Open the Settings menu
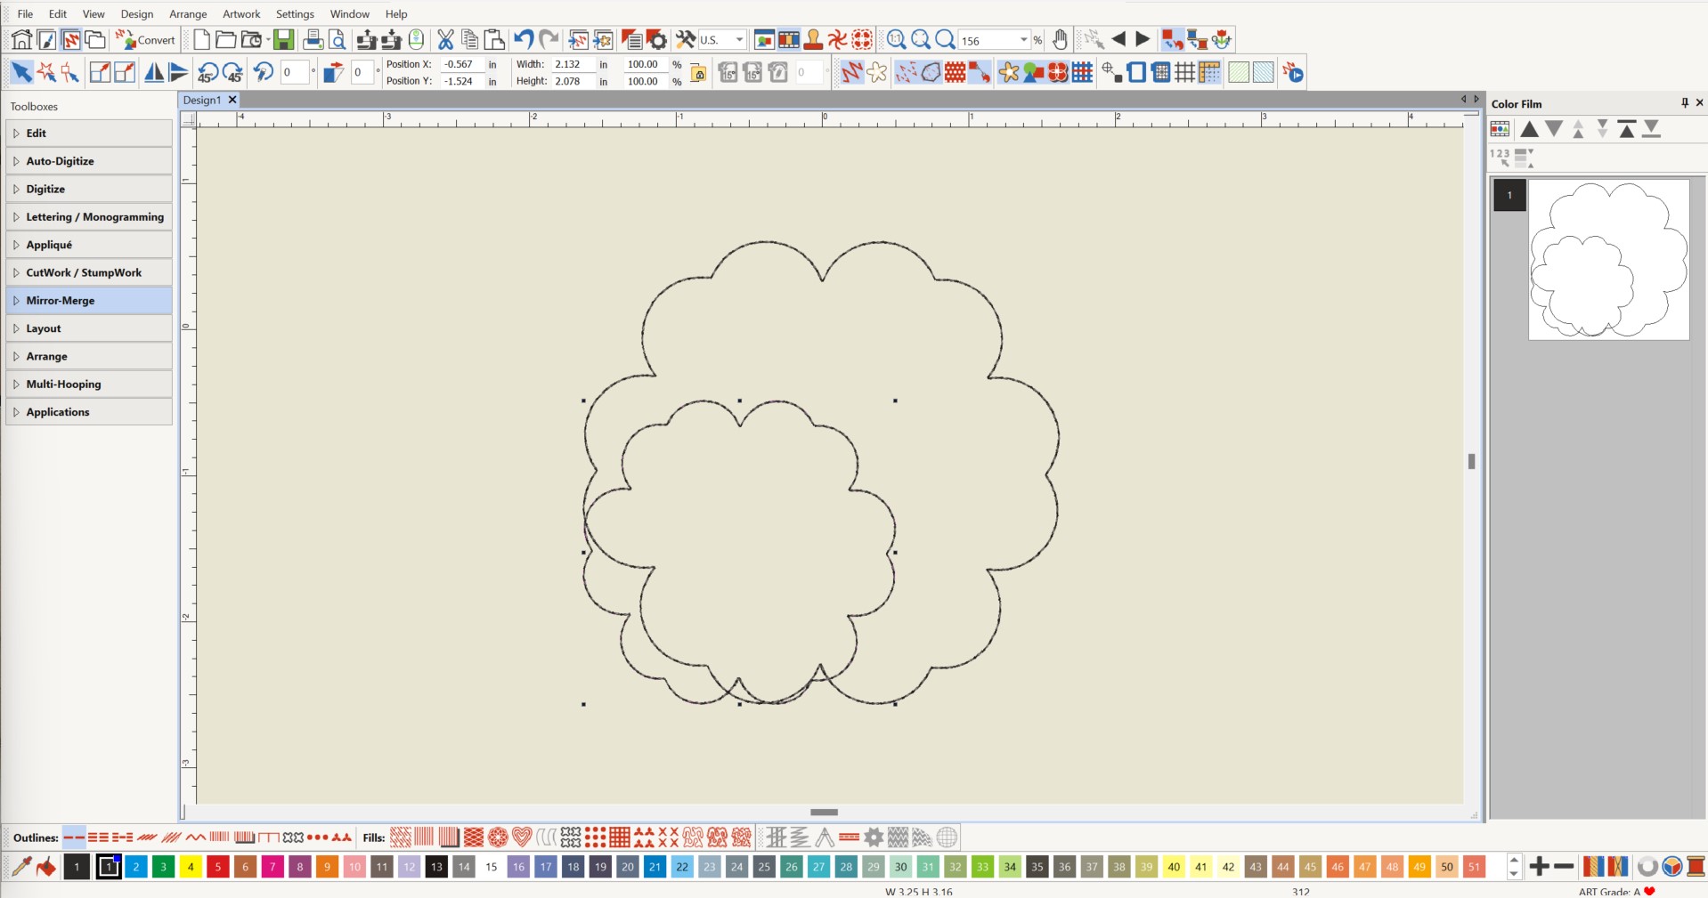1708x898 pixels. coord(295,13)
